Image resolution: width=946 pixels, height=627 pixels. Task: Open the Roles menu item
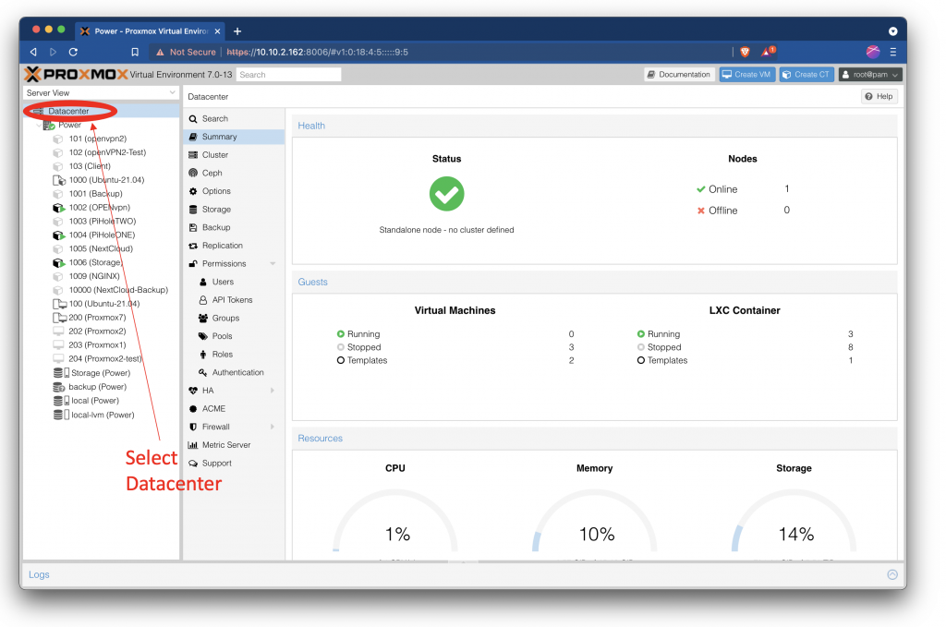[x=234, y=354]
